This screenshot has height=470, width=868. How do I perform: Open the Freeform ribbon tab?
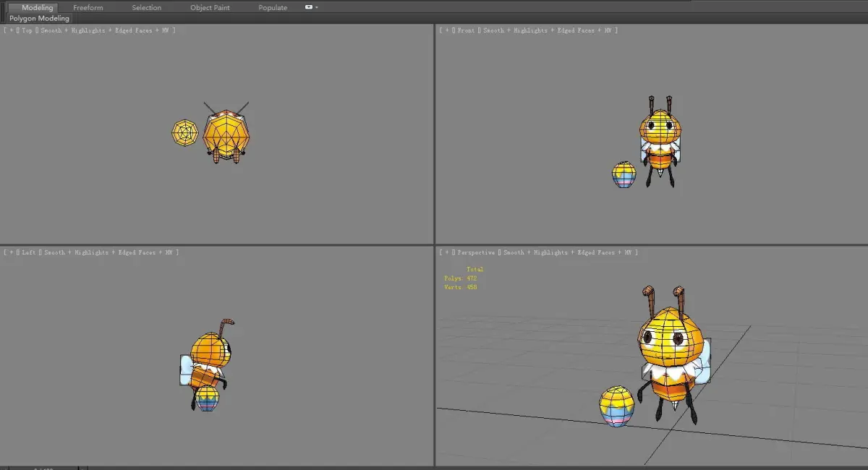(88, 7)
